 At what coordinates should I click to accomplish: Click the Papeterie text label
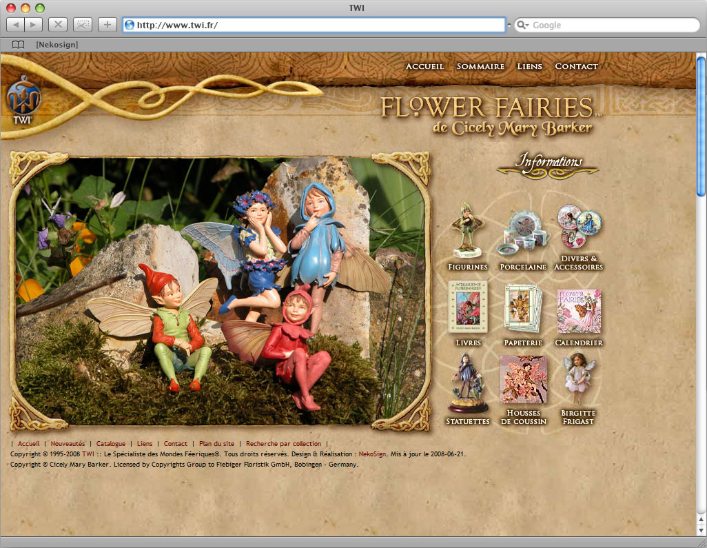[x=523, y=343]
